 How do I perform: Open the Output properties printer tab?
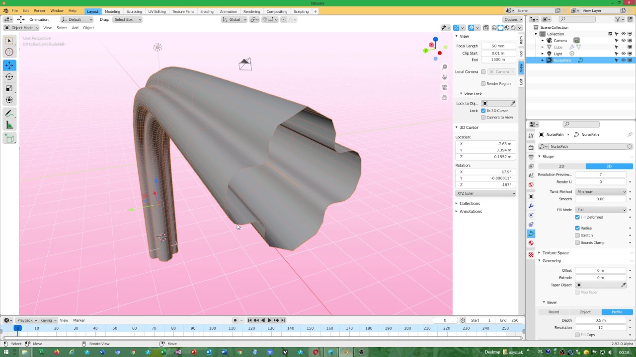531,157
